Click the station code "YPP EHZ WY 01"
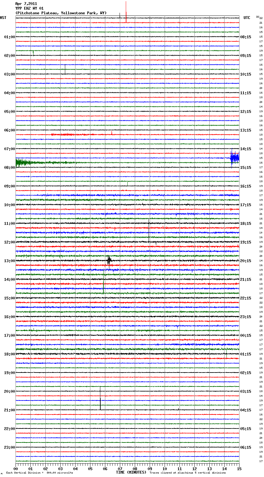Image resolution: width=264 pixels, height=477 pixels. 30,8
